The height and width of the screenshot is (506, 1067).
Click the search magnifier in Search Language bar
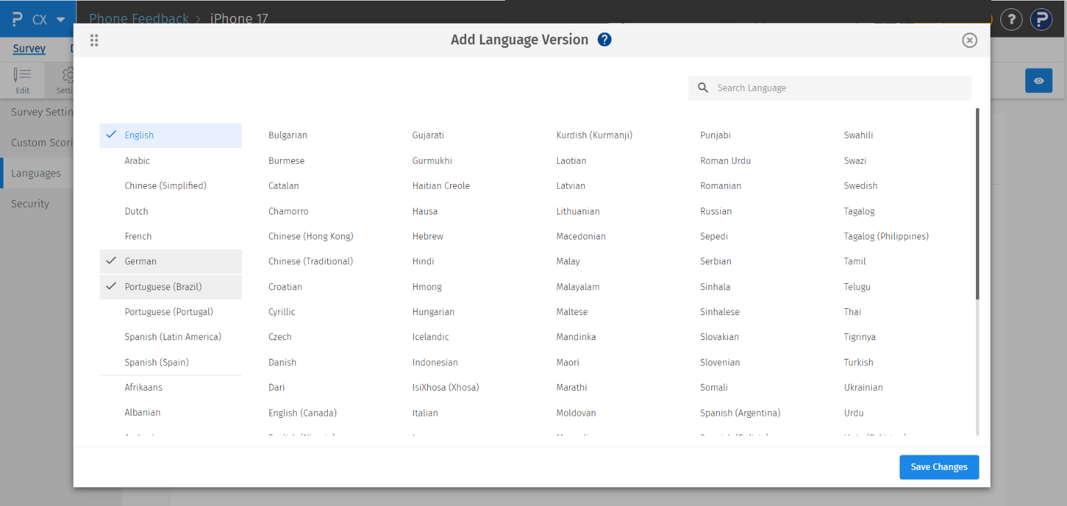[702, 87]
